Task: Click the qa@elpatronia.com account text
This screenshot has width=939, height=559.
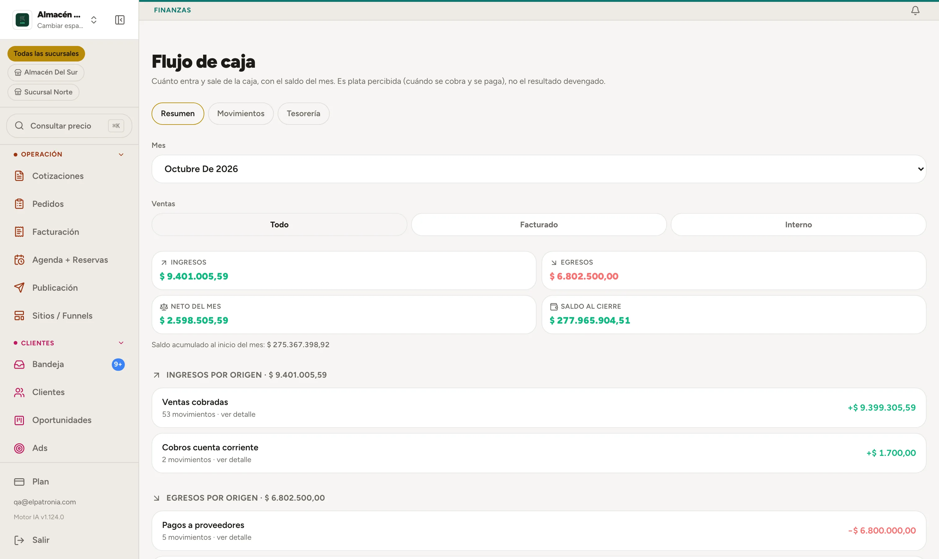Action: pyautogui.click(x=45, y=502)
